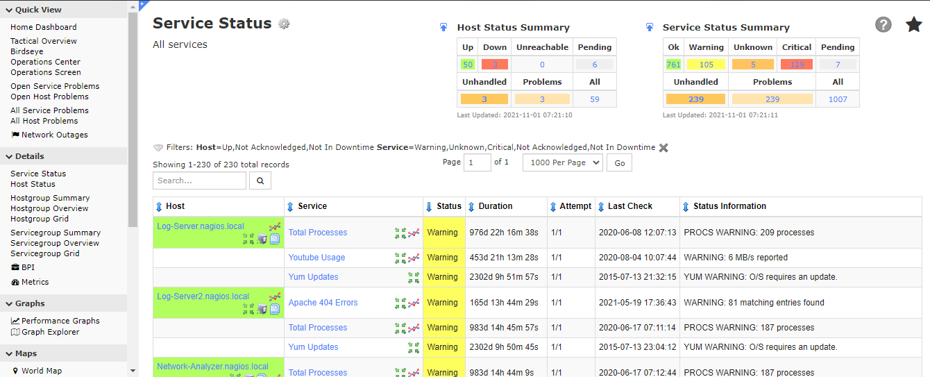Collapse the Graphs sidebar section
Screen dimensions: 930x377
point(8,303)
